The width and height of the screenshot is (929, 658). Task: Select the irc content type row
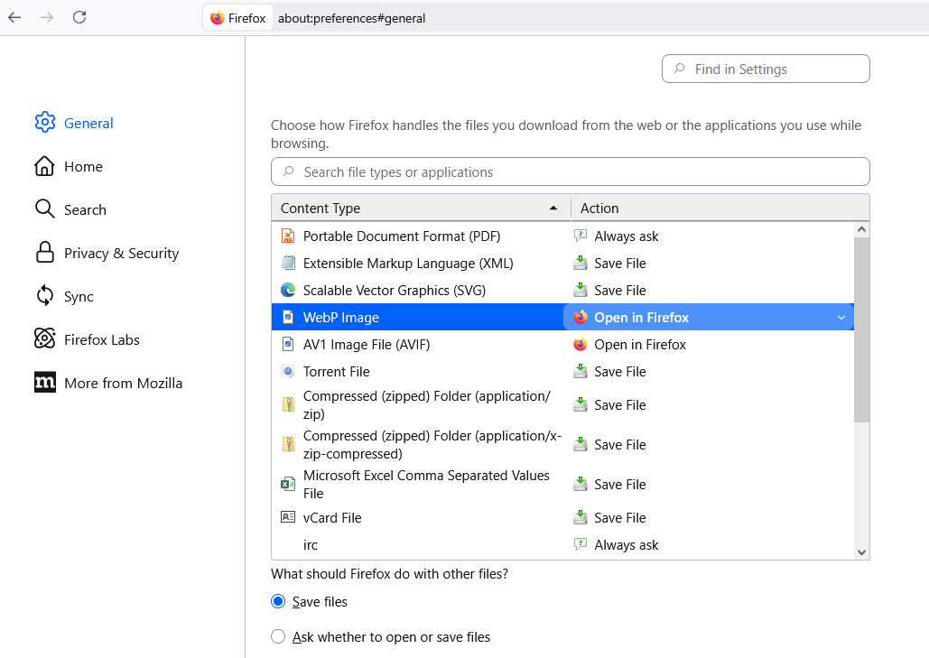point(562,545)
